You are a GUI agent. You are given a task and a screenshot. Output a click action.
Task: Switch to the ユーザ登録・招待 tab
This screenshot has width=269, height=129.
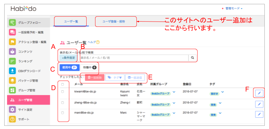click(x=114, y=22)
